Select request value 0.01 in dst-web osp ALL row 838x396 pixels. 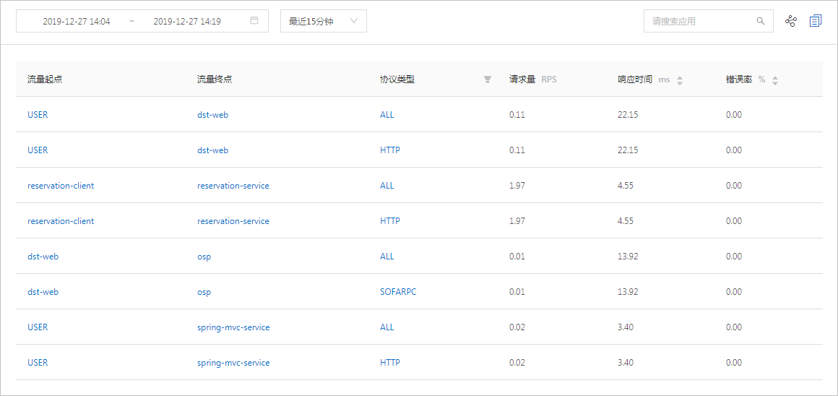pyautogui.click(x=517, y=256)
